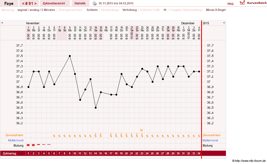
Task: Click the date range 01.11.2015 bis 04.12.2015
Action: click(x=116, y=3)
